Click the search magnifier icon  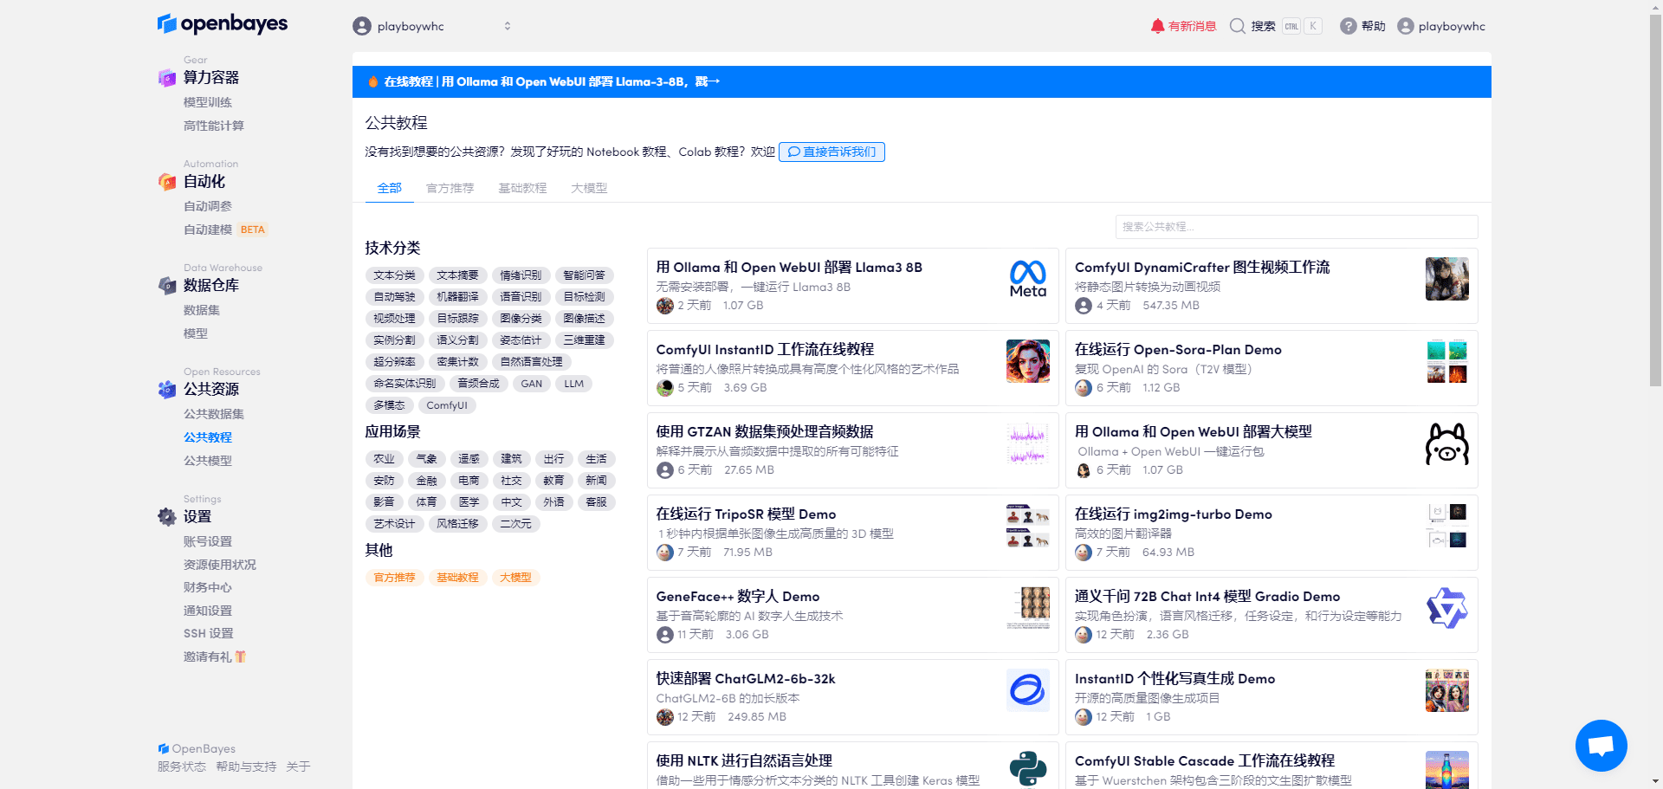(x=1238, y=26)
